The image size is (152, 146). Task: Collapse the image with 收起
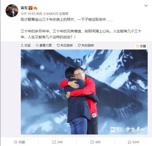click(x=26, y=45)
